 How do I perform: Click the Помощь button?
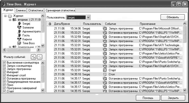148,98
